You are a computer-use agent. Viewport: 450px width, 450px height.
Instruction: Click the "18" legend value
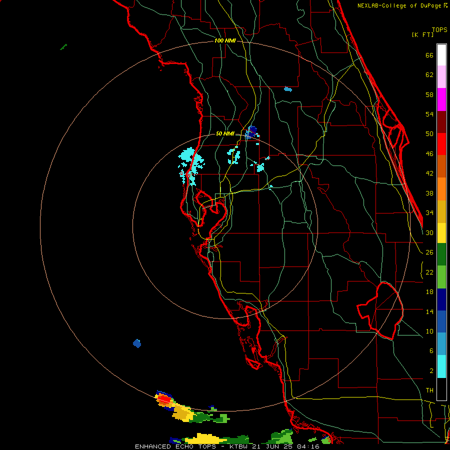pos(429,292)
